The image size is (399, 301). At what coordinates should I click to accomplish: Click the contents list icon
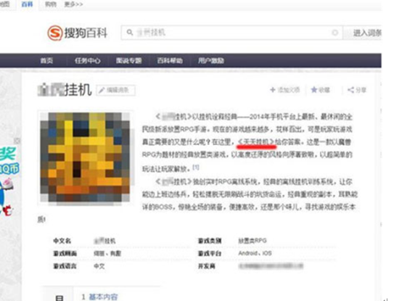pos(59,297)
